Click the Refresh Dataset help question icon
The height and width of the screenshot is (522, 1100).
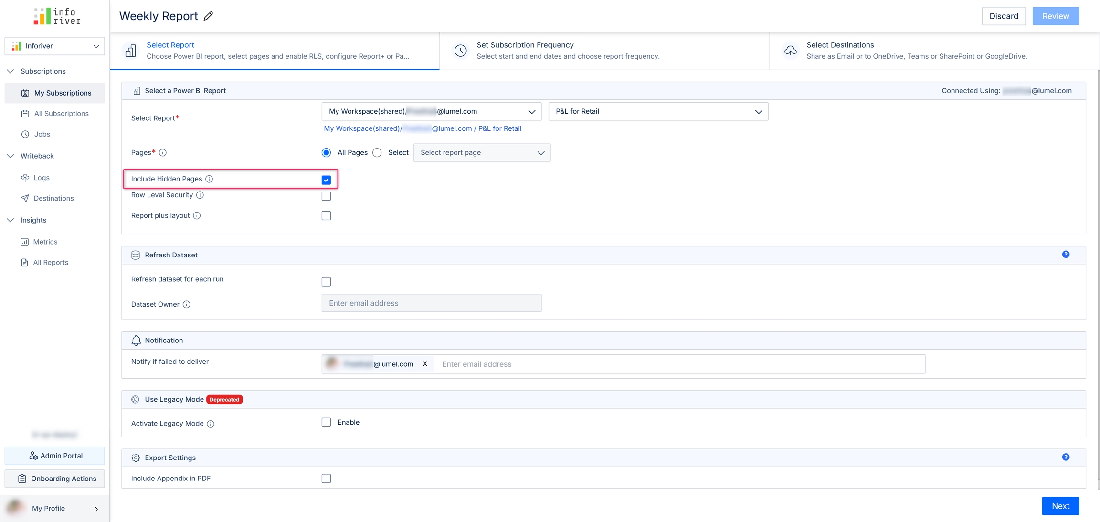1066,255
